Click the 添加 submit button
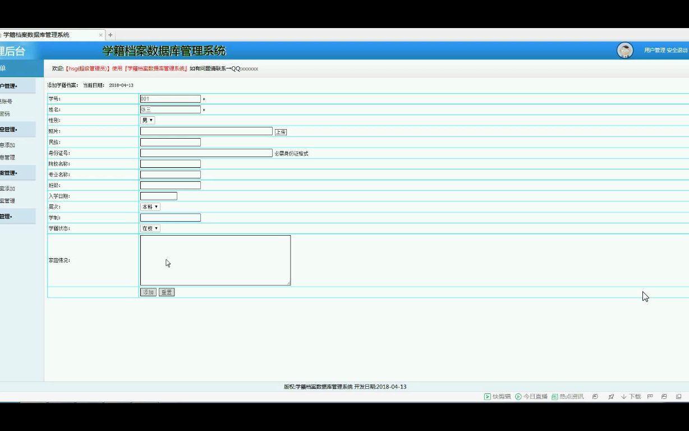Screen dimensions: 689x431 click(148, 292)
